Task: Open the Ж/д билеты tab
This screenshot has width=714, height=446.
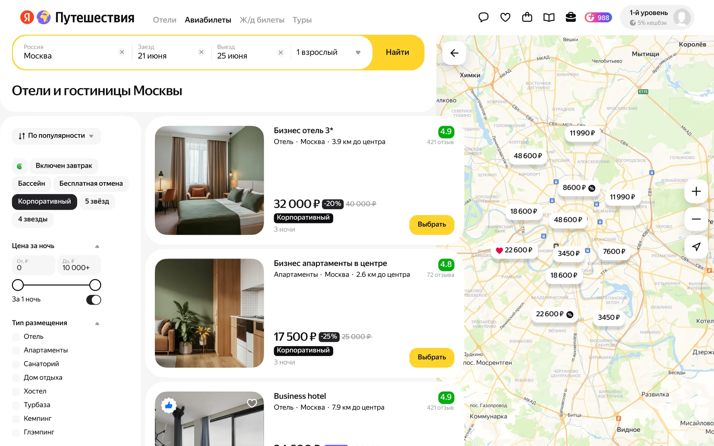Action: 262,20
